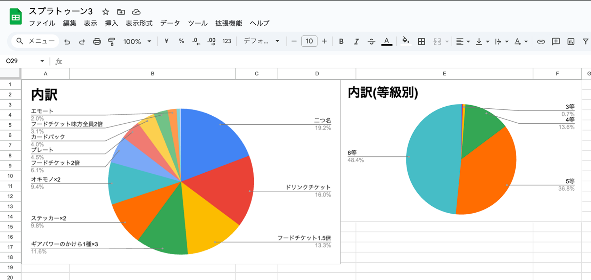Open the 拡張機能 menu
The width and height of the screenshot is (591, 280).
(x=229, y=23)
